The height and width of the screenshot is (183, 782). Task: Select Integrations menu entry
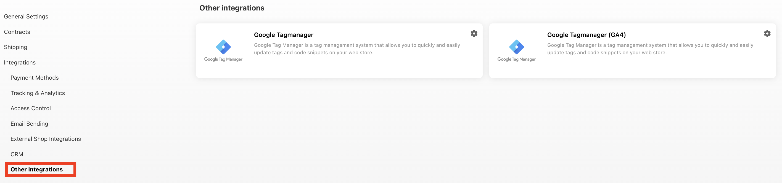pyautogui.click(x=20, y=62)
